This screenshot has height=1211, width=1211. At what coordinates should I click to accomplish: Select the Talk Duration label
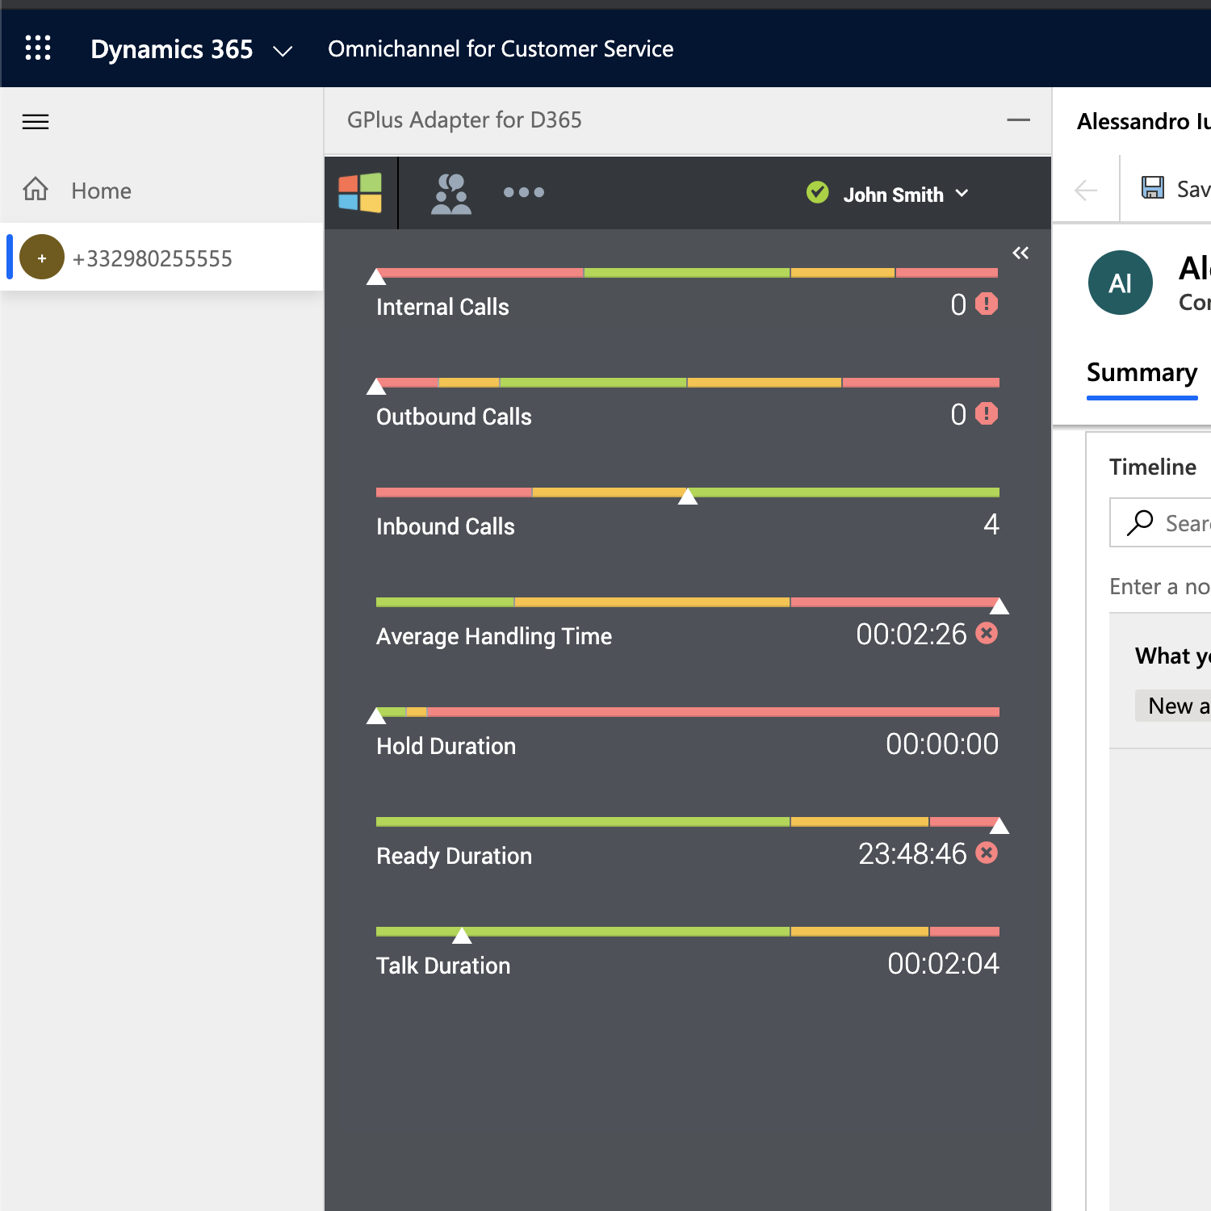point(443,966)
